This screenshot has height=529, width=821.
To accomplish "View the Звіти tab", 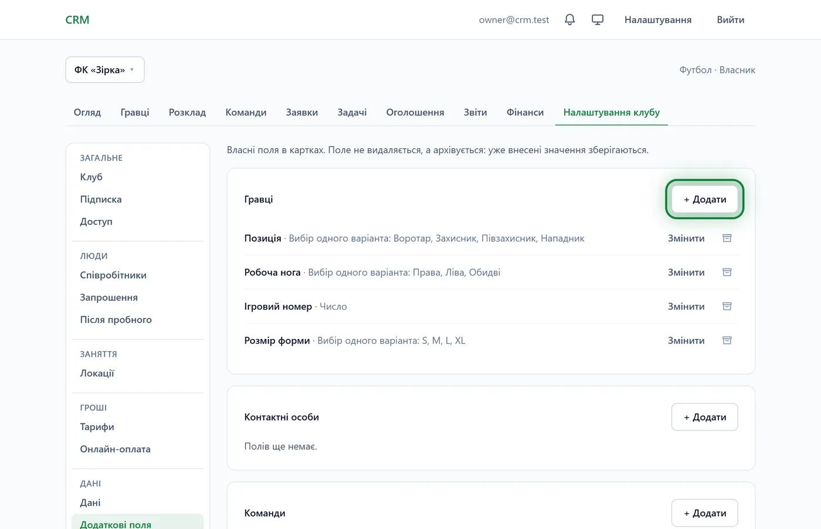I will click(x=476, y=112).
